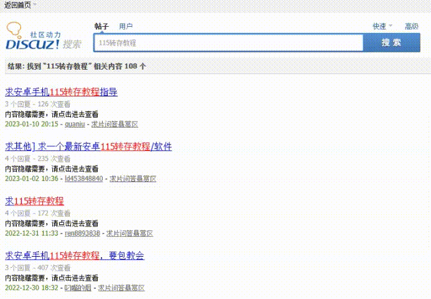Image resolution: width=431 pixels, height=299 pixels.
Task: Open the post 求一个最新安卓115转存教程/软件
Action: click(x=88, y=147)
